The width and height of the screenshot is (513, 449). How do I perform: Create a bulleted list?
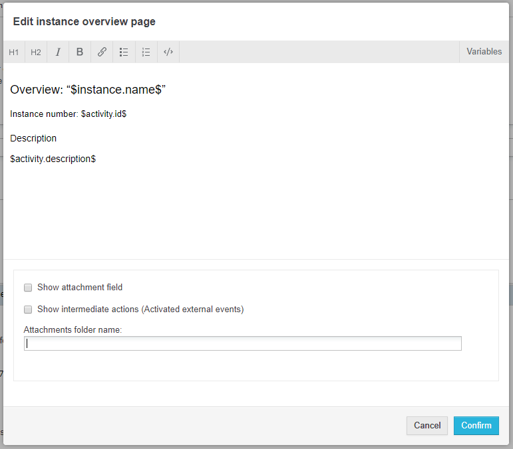[x=124, y=52]
